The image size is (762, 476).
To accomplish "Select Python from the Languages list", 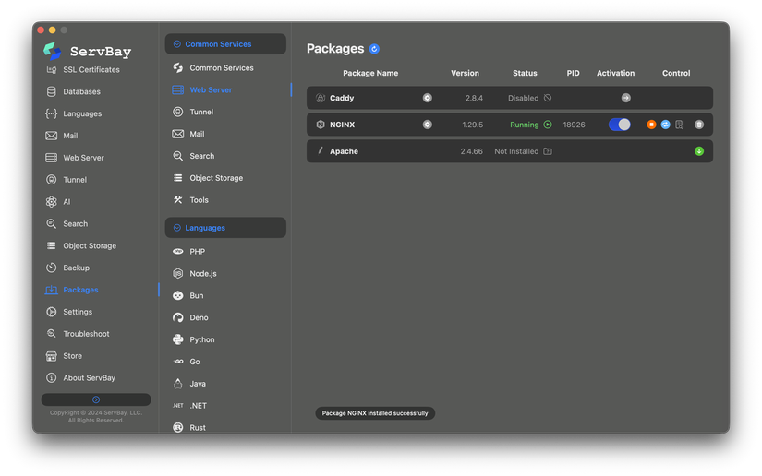I will (x=201, y=339).
